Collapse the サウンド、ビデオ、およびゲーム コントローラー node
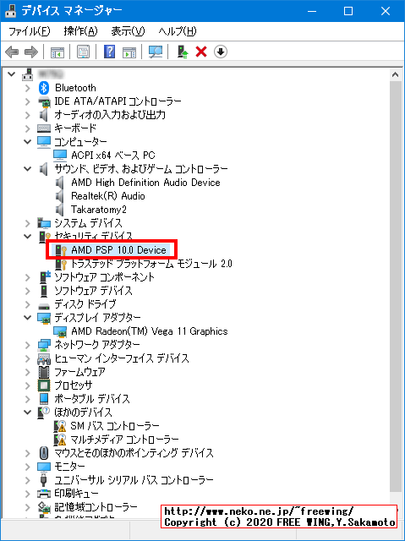This screenshot has width=405, height=541. 28,169
